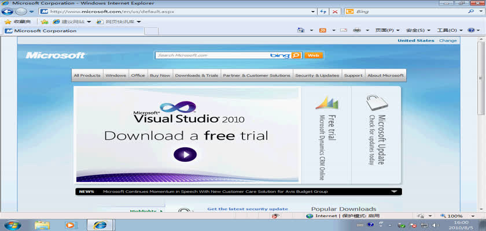
Task: Expand the news ticker dropdown arrow
Action: (x=394, y=191)
